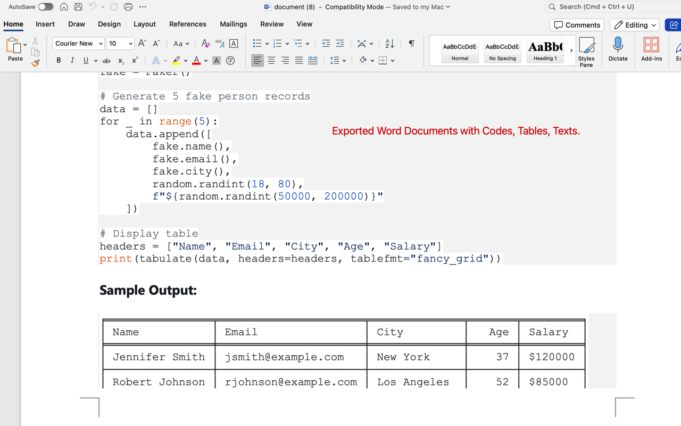Switch to the Insert tab
The width and height of the screenshot is (681, 426).
[45, 24]
